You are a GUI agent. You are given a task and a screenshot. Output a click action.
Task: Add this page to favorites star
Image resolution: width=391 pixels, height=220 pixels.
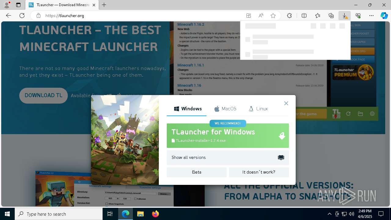pyautogui.click(x=273, y=16)
